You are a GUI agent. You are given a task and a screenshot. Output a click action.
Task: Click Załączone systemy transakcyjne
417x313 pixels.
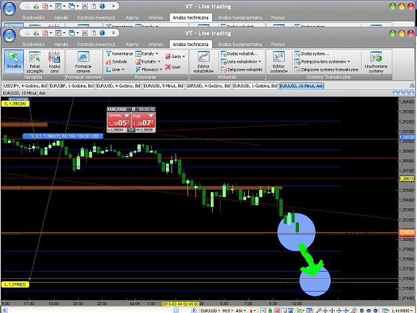coord(326,69)
